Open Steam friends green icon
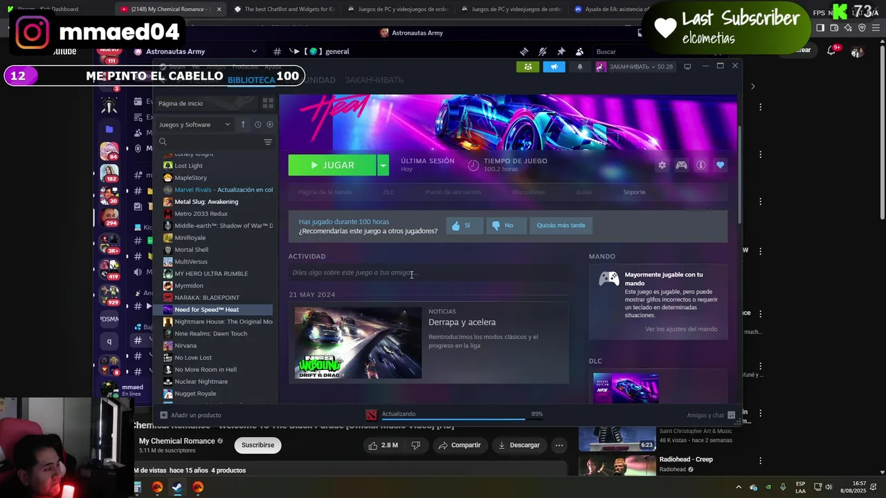The width and height of the screenshot is (886, 498). click(x=527, y=66)
